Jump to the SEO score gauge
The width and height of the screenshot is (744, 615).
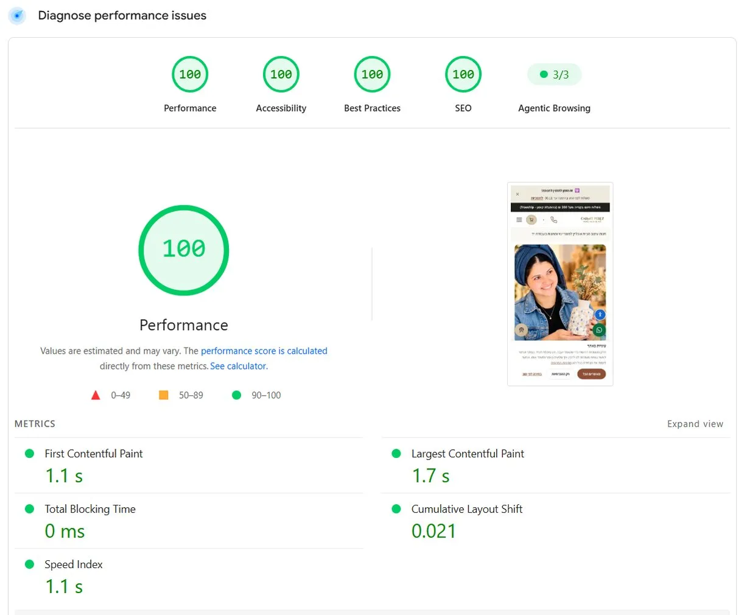pos(463,74)
